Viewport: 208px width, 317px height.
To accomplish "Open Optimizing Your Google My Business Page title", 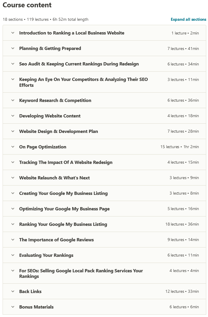I will coord(64,209).
